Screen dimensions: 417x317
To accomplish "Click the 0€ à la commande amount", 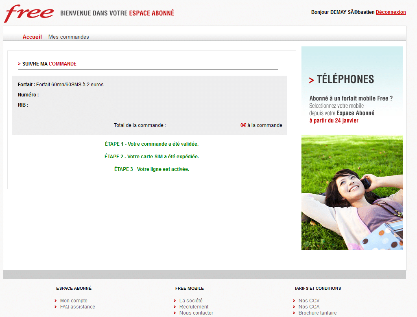I will (x=261, y=125).
